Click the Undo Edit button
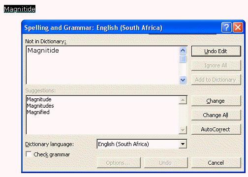Screen dimensions: 248x177 coord(216,51)
